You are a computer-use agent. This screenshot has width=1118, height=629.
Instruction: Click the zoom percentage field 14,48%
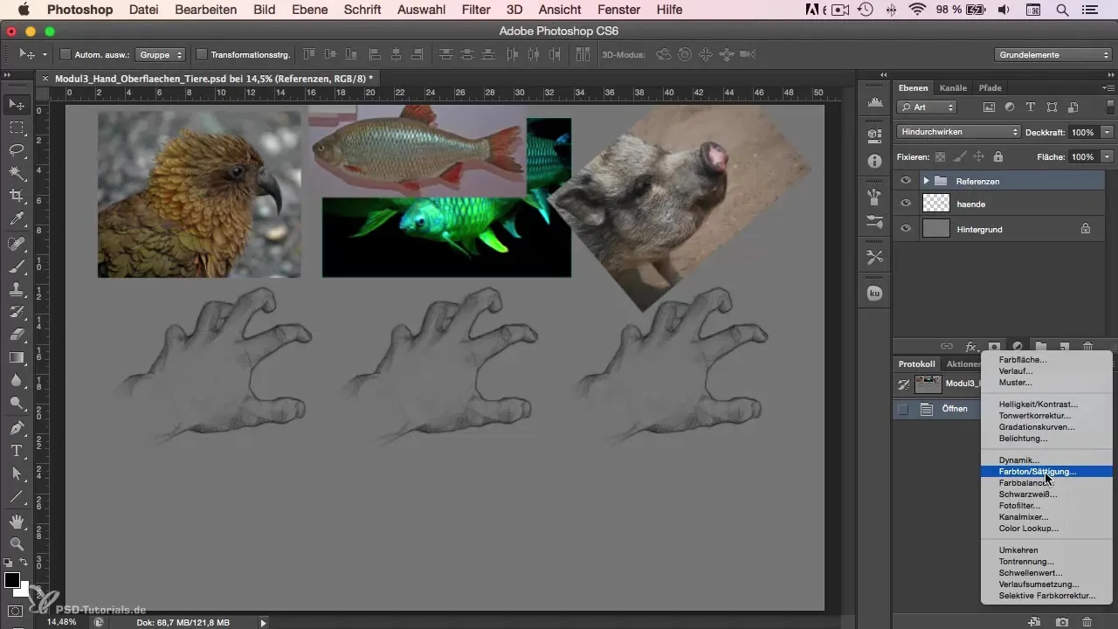[61, 622]
